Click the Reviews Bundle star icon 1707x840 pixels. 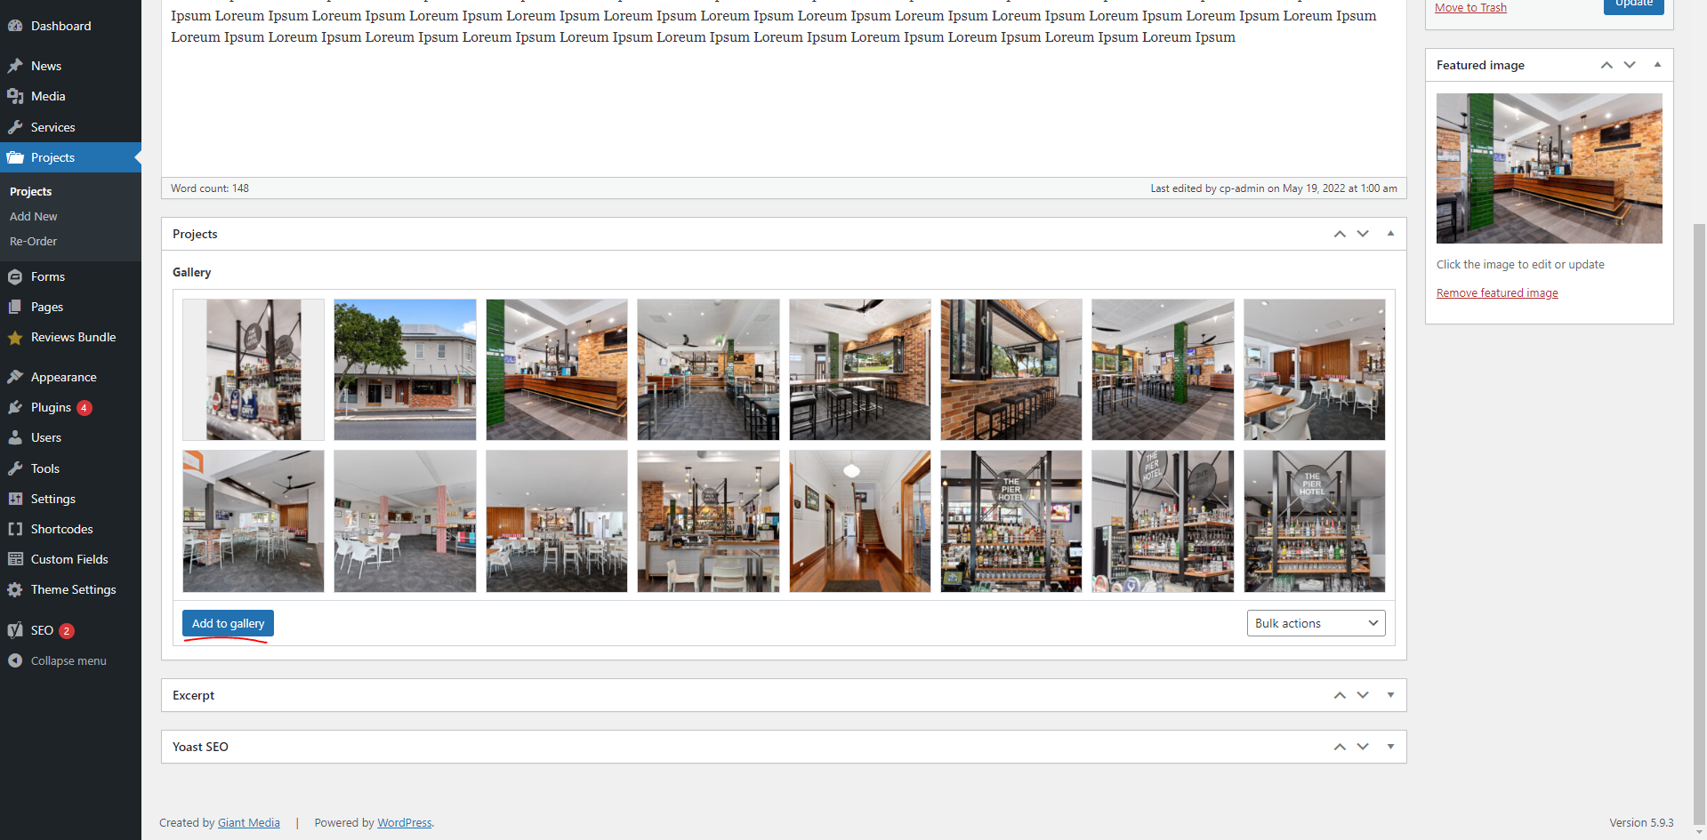pos(15,338)
